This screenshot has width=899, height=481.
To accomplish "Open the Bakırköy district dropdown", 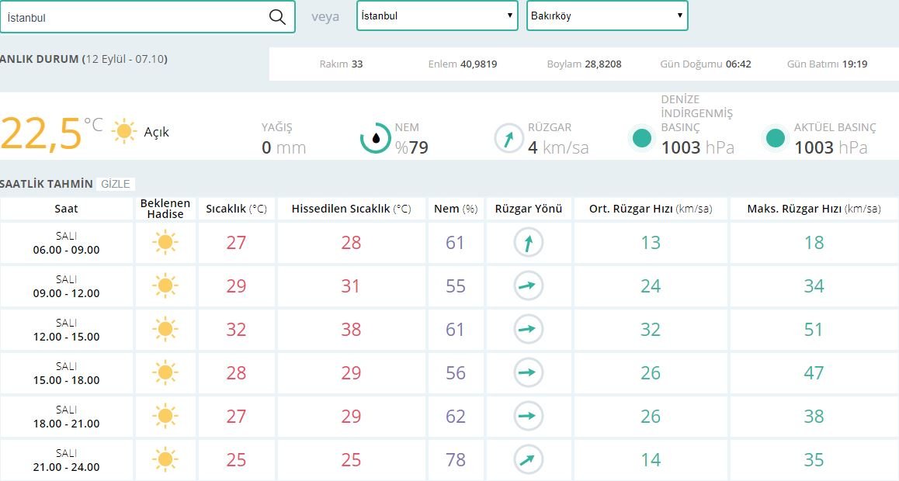I will coord(607,16).
